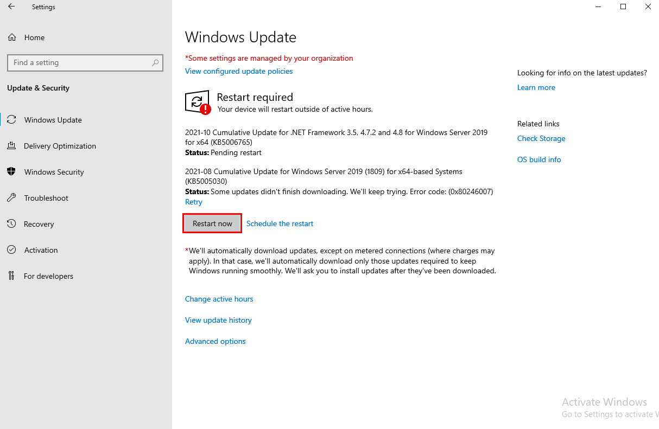The image size is (659, 429).
Task: Maximize the Settings window
Action: coord(623,7)
